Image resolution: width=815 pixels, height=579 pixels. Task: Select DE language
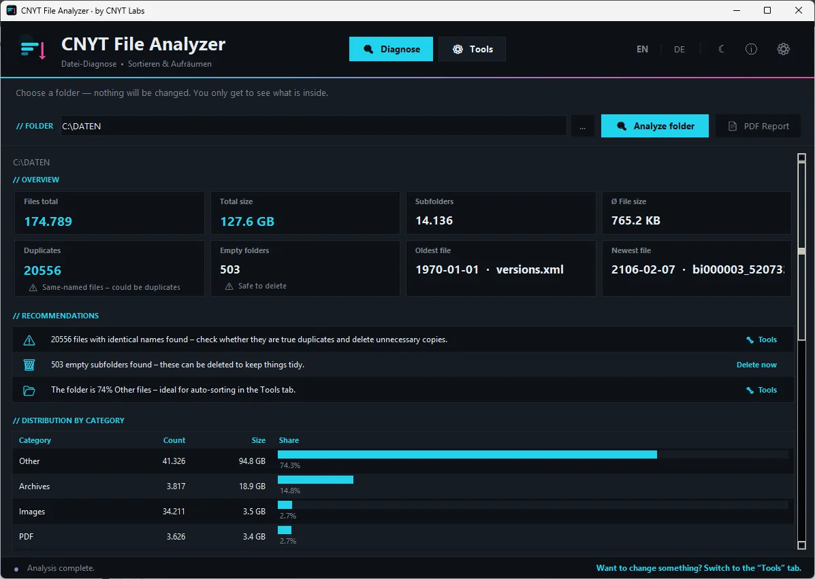(680, 50)
